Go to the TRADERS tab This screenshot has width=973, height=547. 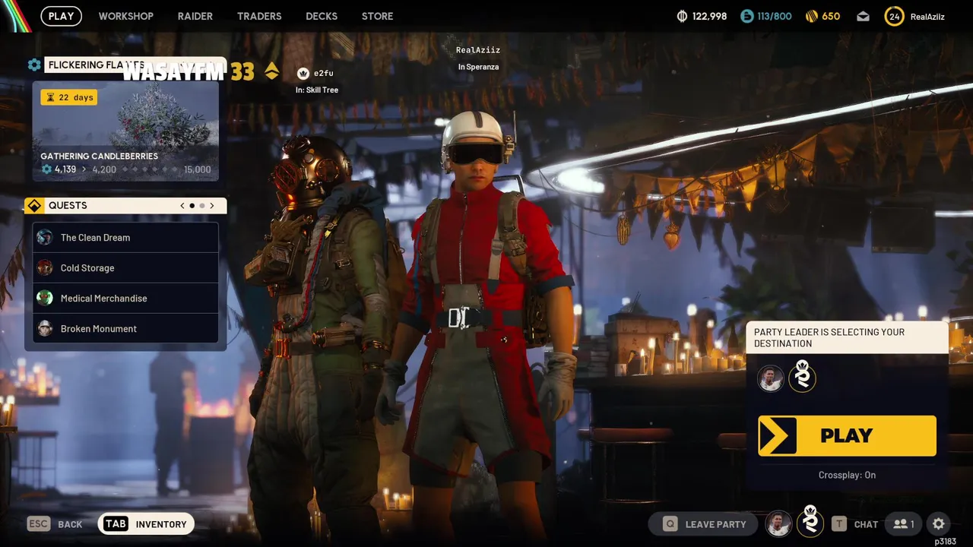[x=259, y=16]
